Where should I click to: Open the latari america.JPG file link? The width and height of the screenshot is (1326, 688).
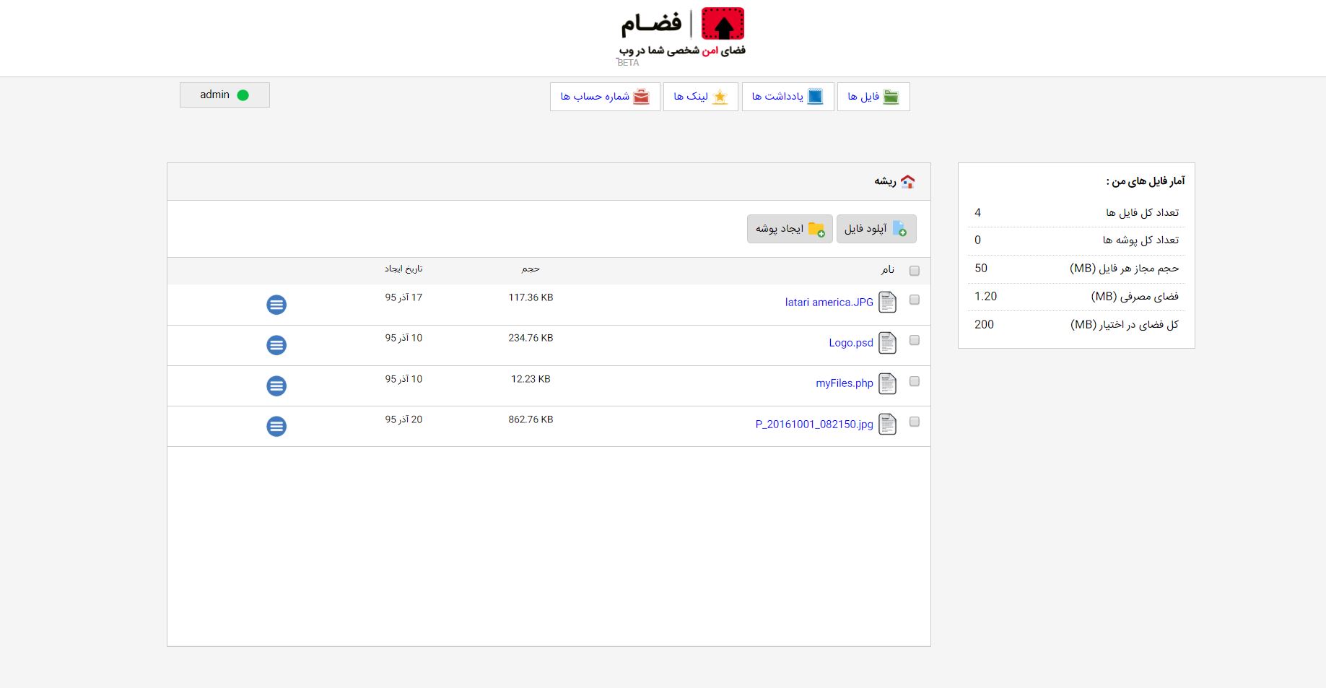pos(829,302)
